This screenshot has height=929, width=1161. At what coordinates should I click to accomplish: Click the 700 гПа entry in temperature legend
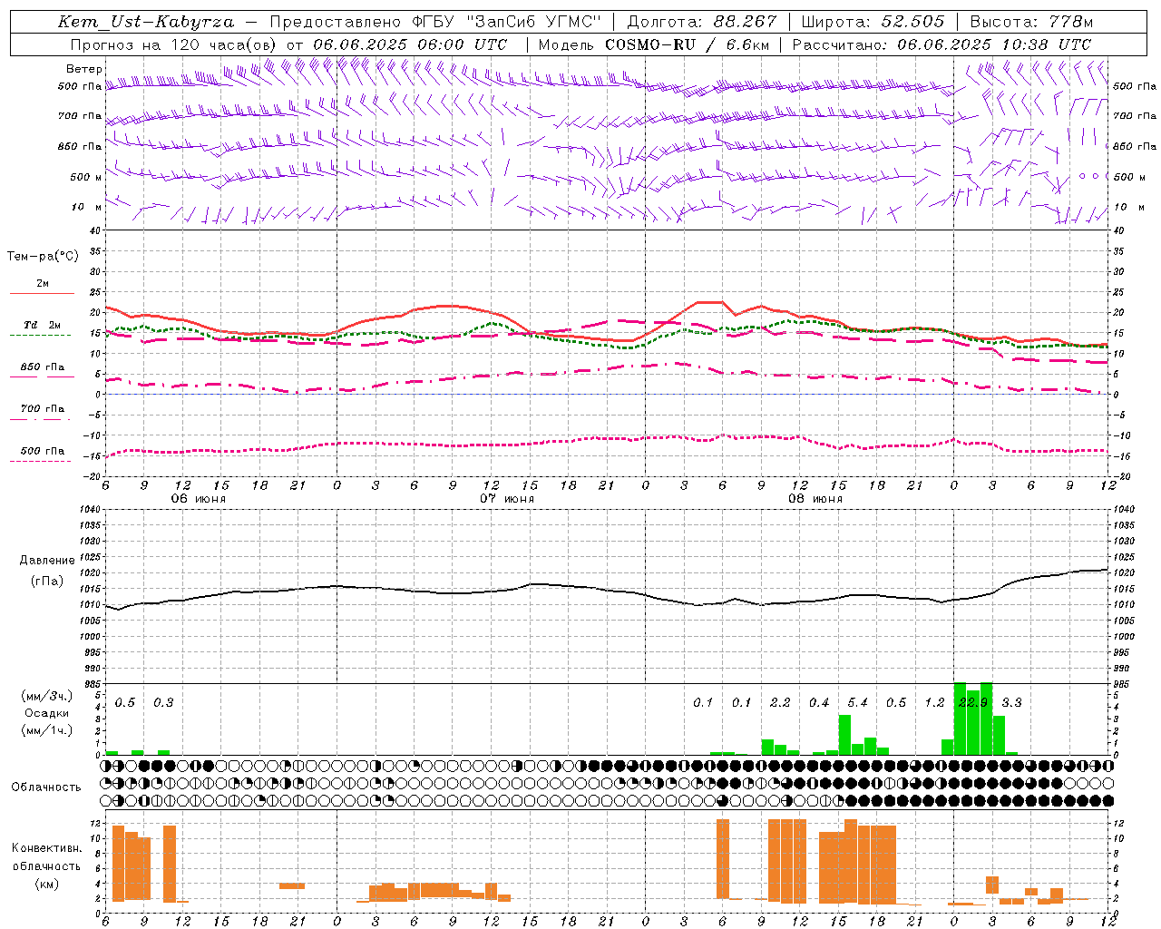pos(43,409)
